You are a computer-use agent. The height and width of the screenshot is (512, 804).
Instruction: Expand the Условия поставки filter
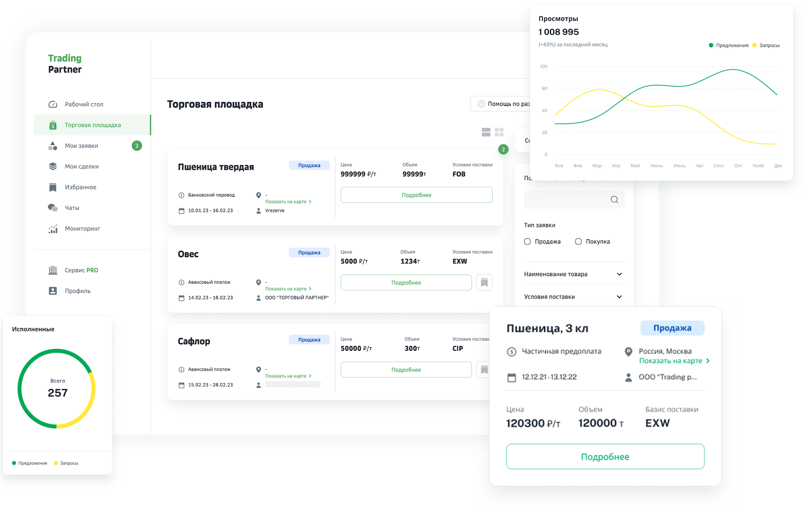[x=574, y=297]
